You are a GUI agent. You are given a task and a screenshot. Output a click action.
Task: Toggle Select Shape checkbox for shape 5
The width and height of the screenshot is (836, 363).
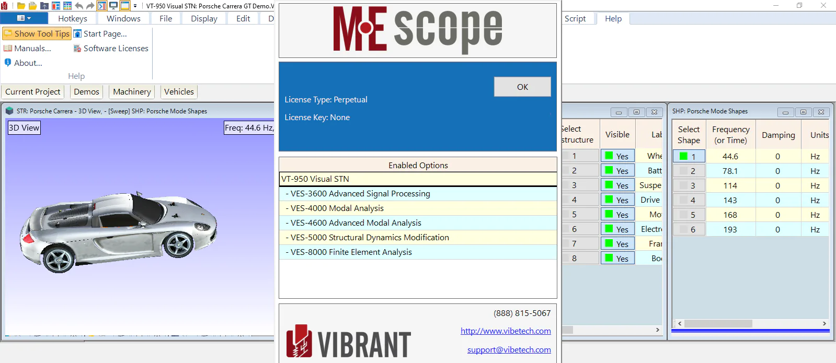pyautogui.click(x=689, y=215)
